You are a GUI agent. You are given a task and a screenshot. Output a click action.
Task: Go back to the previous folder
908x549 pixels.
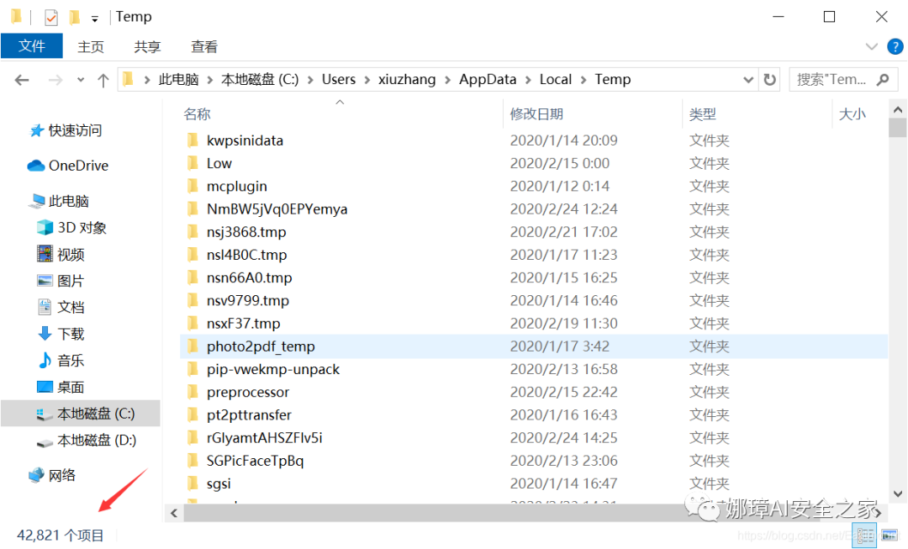point(22,78)
